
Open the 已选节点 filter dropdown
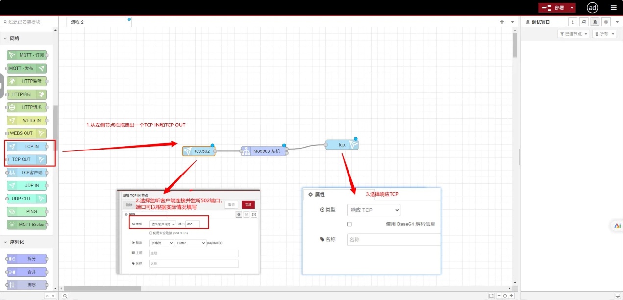(573, 34)
